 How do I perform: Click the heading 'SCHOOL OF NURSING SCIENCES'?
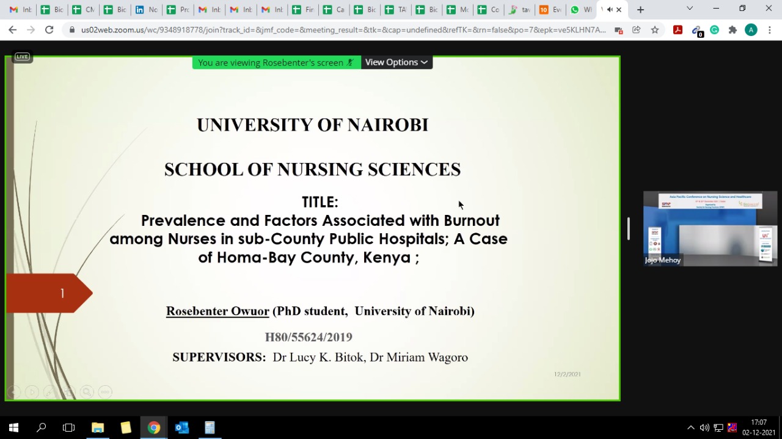312,170
